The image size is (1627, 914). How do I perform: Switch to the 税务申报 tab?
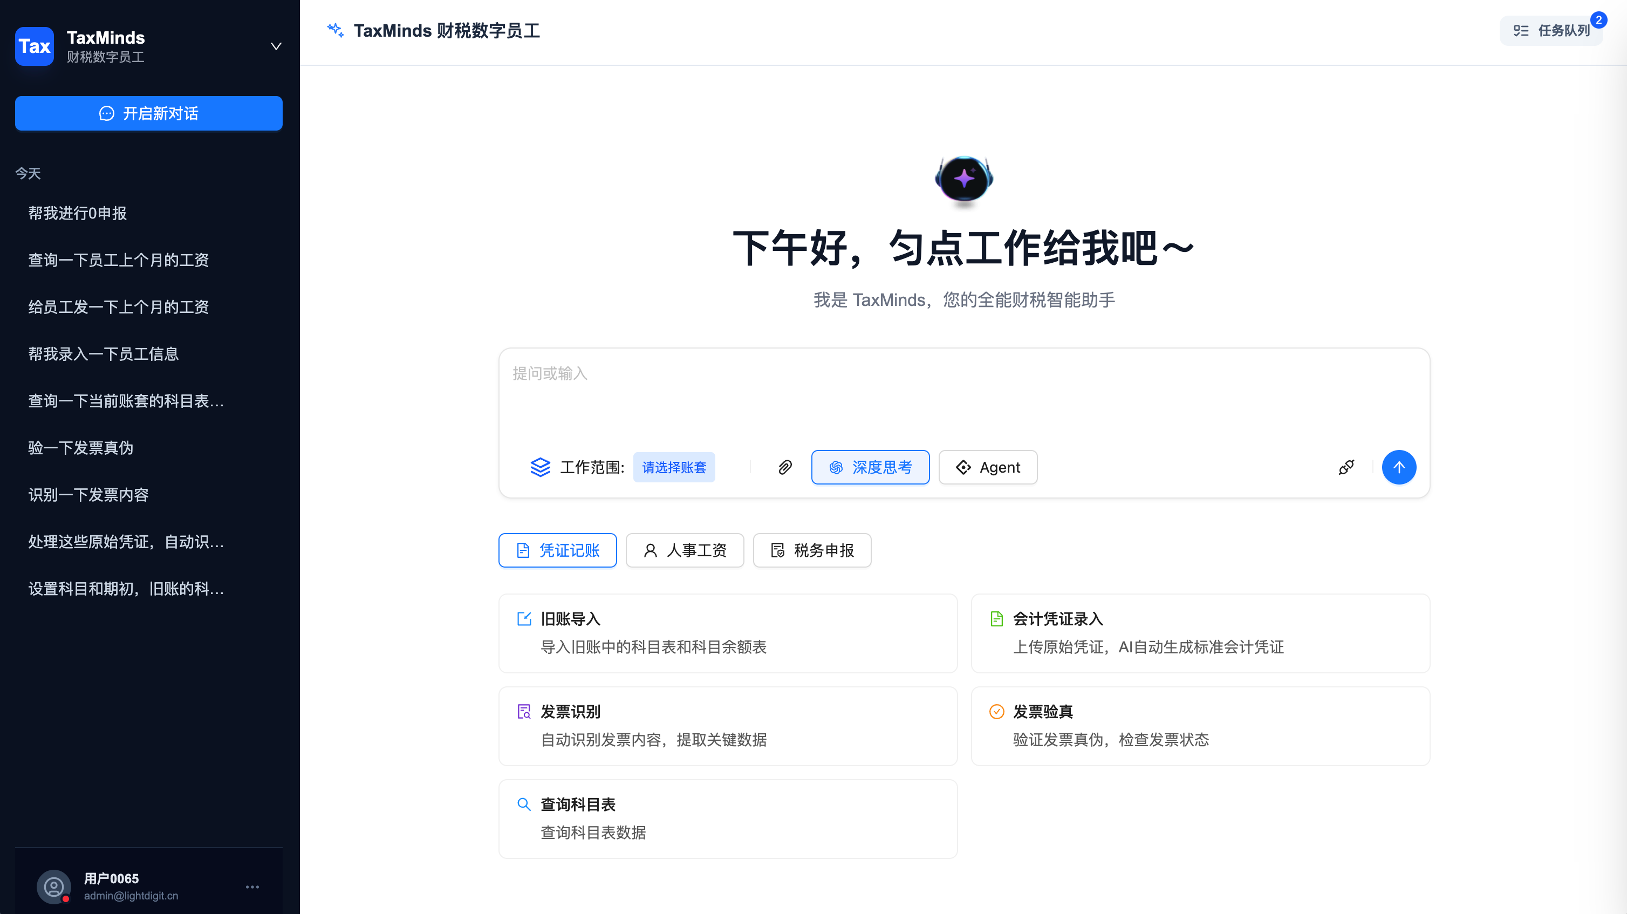(812, 550)
